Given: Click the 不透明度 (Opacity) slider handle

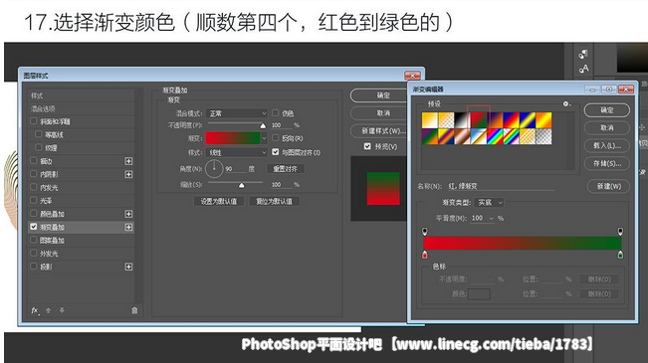Looking at the screenshot, I should tap(263, 126).
